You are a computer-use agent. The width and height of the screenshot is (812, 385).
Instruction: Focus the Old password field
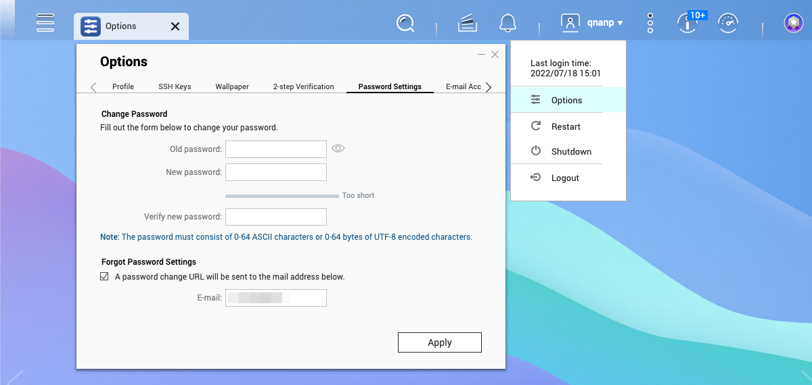276,149
